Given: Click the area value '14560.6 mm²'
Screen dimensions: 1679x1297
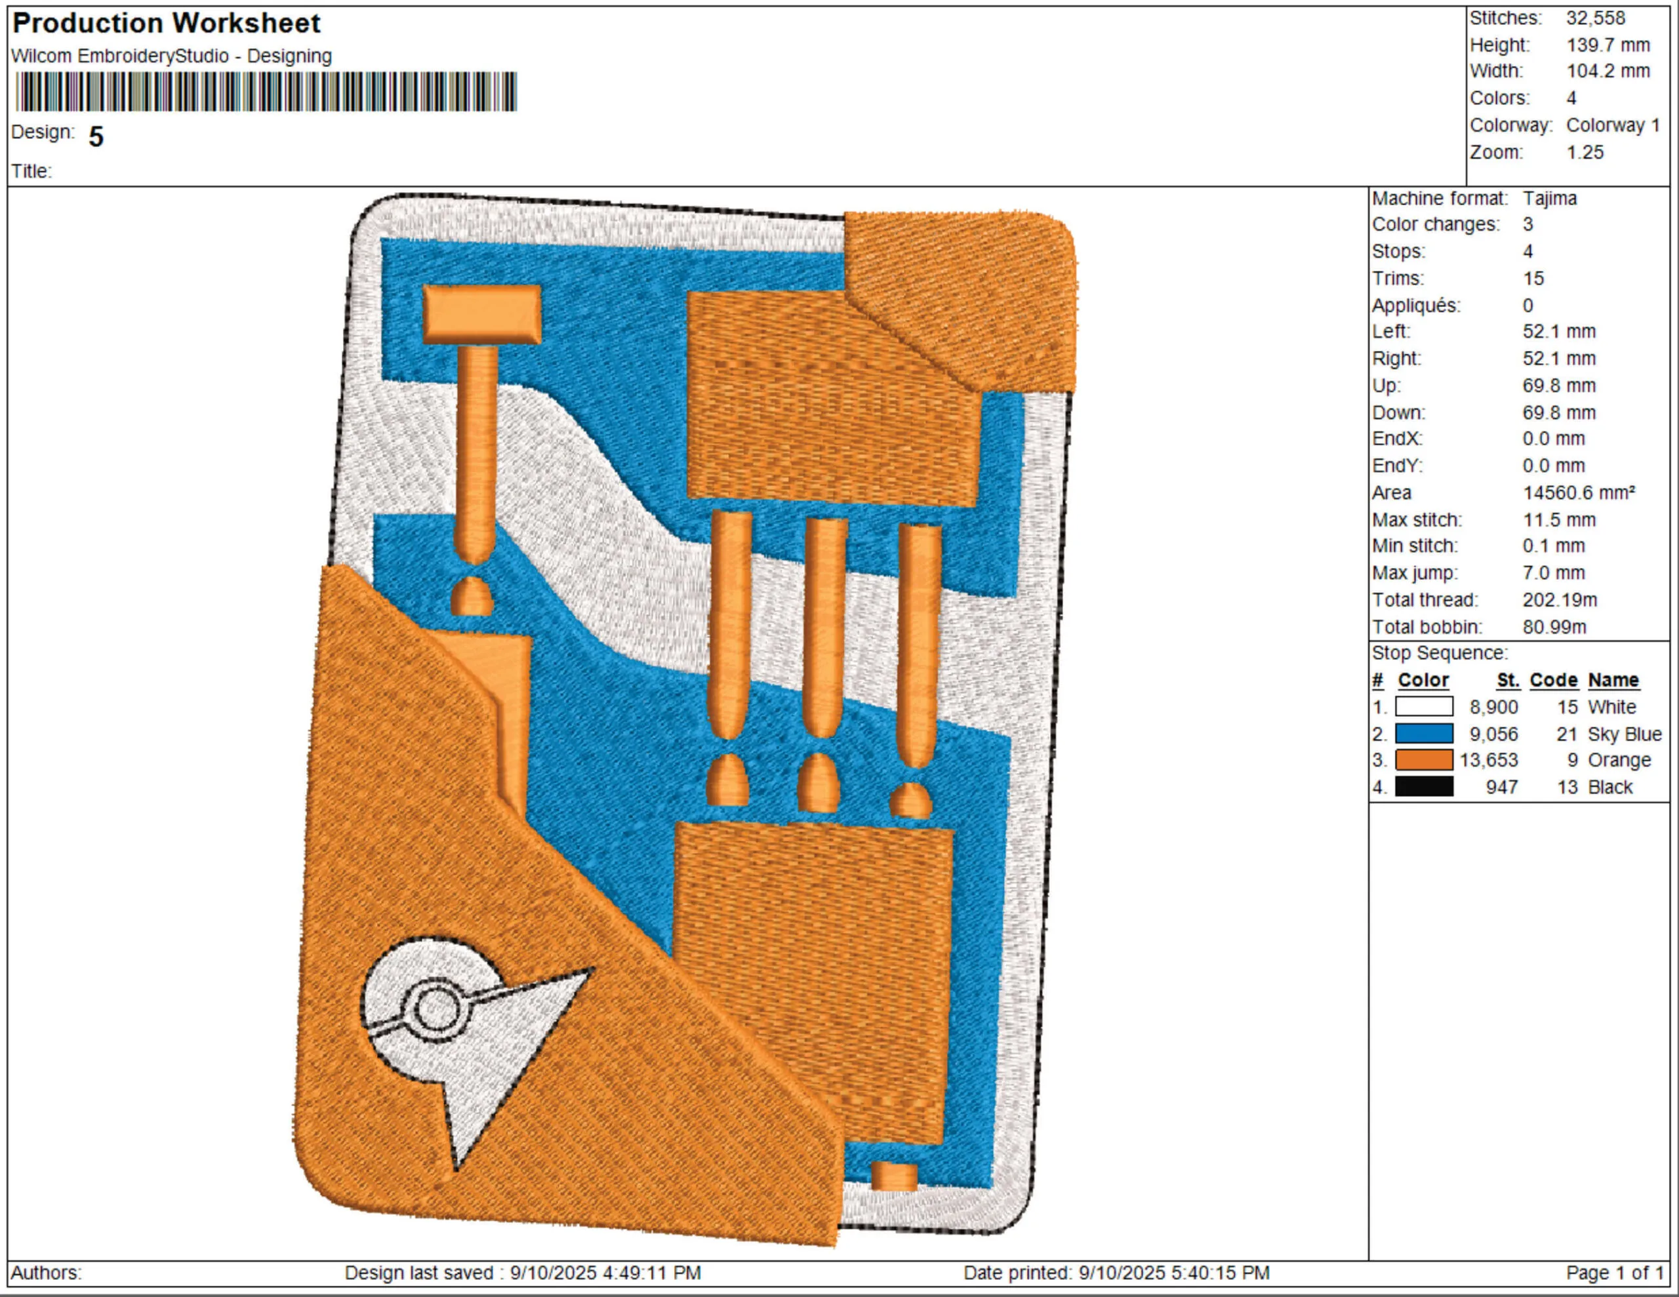Looking at the screenshot, I should pos(1579,492).
